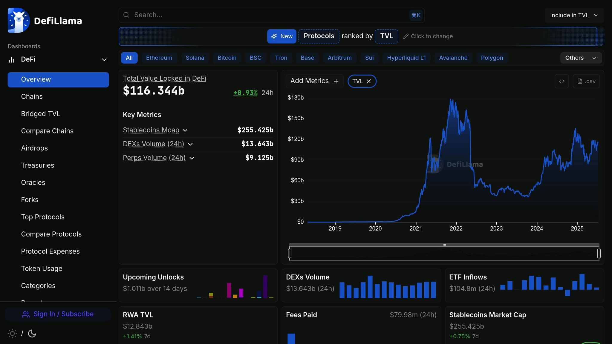Toggle the Ethereum chain filter
612x344 pixels.
coord(159,58)
